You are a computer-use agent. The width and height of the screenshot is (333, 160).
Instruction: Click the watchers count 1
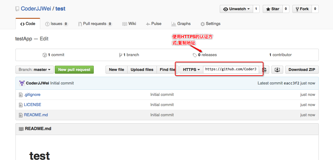pyautogui.click(x=256, y=9)
